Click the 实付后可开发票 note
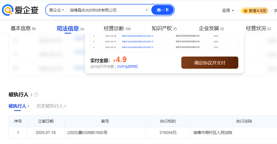The width and height of the screenshot is (277, 144). pos(102,67)
